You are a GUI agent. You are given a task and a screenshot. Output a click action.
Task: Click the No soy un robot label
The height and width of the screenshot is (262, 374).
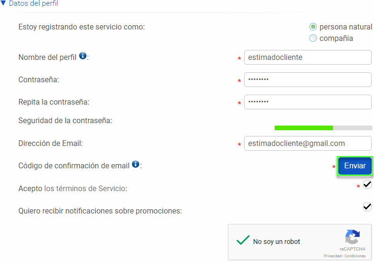pos(276,242)
